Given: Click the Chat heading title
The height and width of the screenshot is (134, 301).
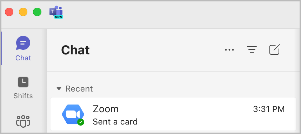Looking at the screenshot, I should tap(75, 50).
